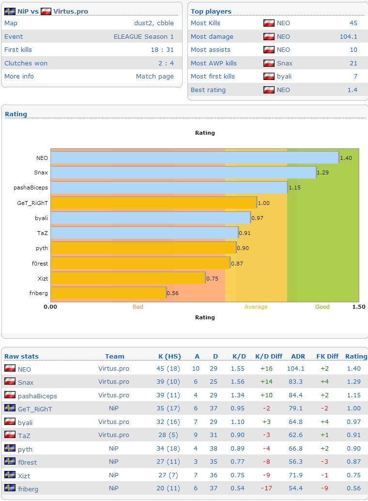368x501 pixels.
Task: Click the FK Diff column header
Action: click(327, 356)
